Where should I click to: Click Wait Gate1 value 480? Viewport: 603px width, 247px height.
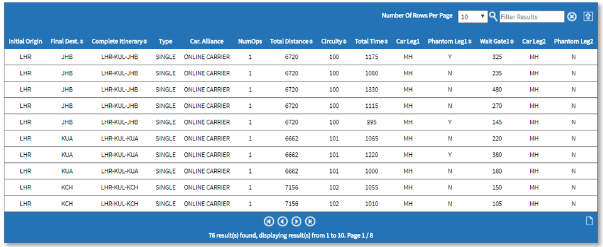[497, 90]
